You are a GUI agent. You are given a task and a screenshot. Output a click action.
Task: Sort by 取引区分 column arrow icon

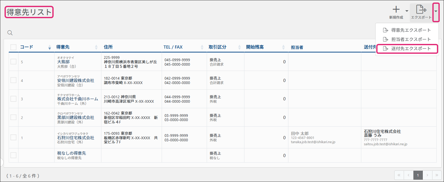(239, 47)
